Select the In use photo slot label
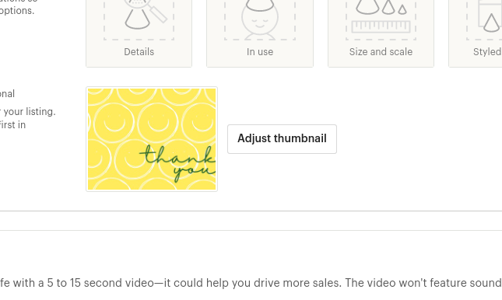The height and width of the screenshot is (300, 502). pyautogui.click(x=260, y=52)
